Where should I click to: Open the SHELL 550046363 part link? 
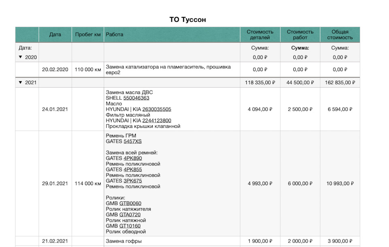coord(137,98)
